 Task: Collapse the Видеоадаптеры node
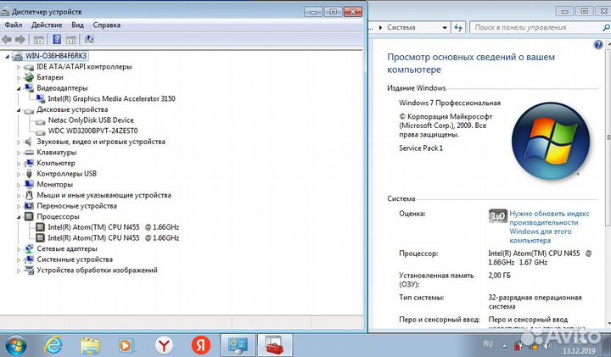19,88
